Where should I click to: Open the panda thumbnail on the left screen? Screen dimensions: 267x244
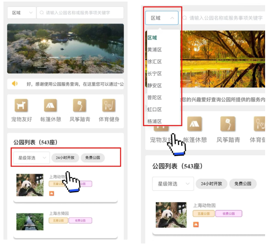[30, 185]
